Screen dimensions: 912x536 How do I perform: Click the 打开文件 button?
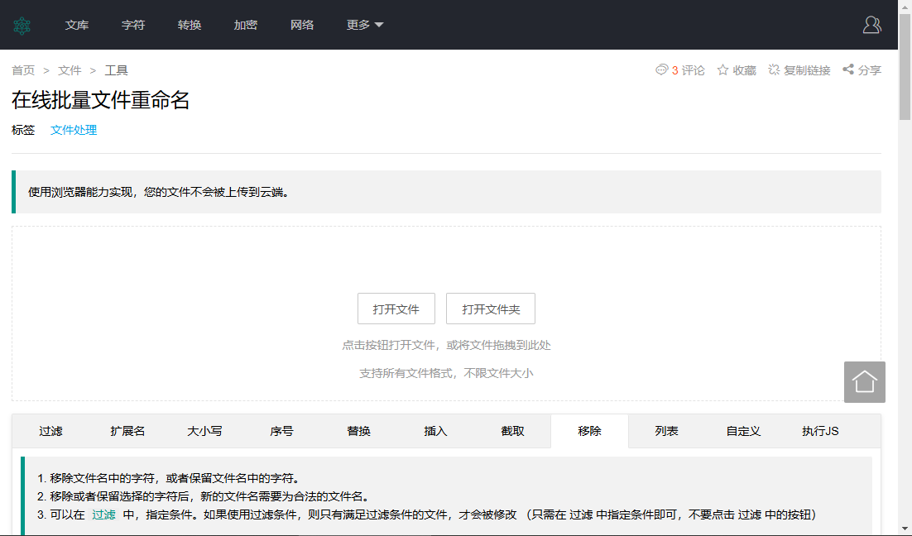click(396, 308)
